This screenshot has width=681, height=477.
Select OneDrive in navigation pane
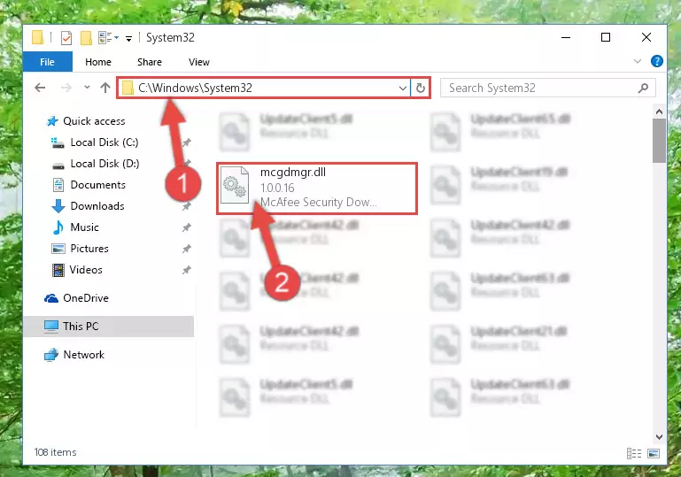86,298
